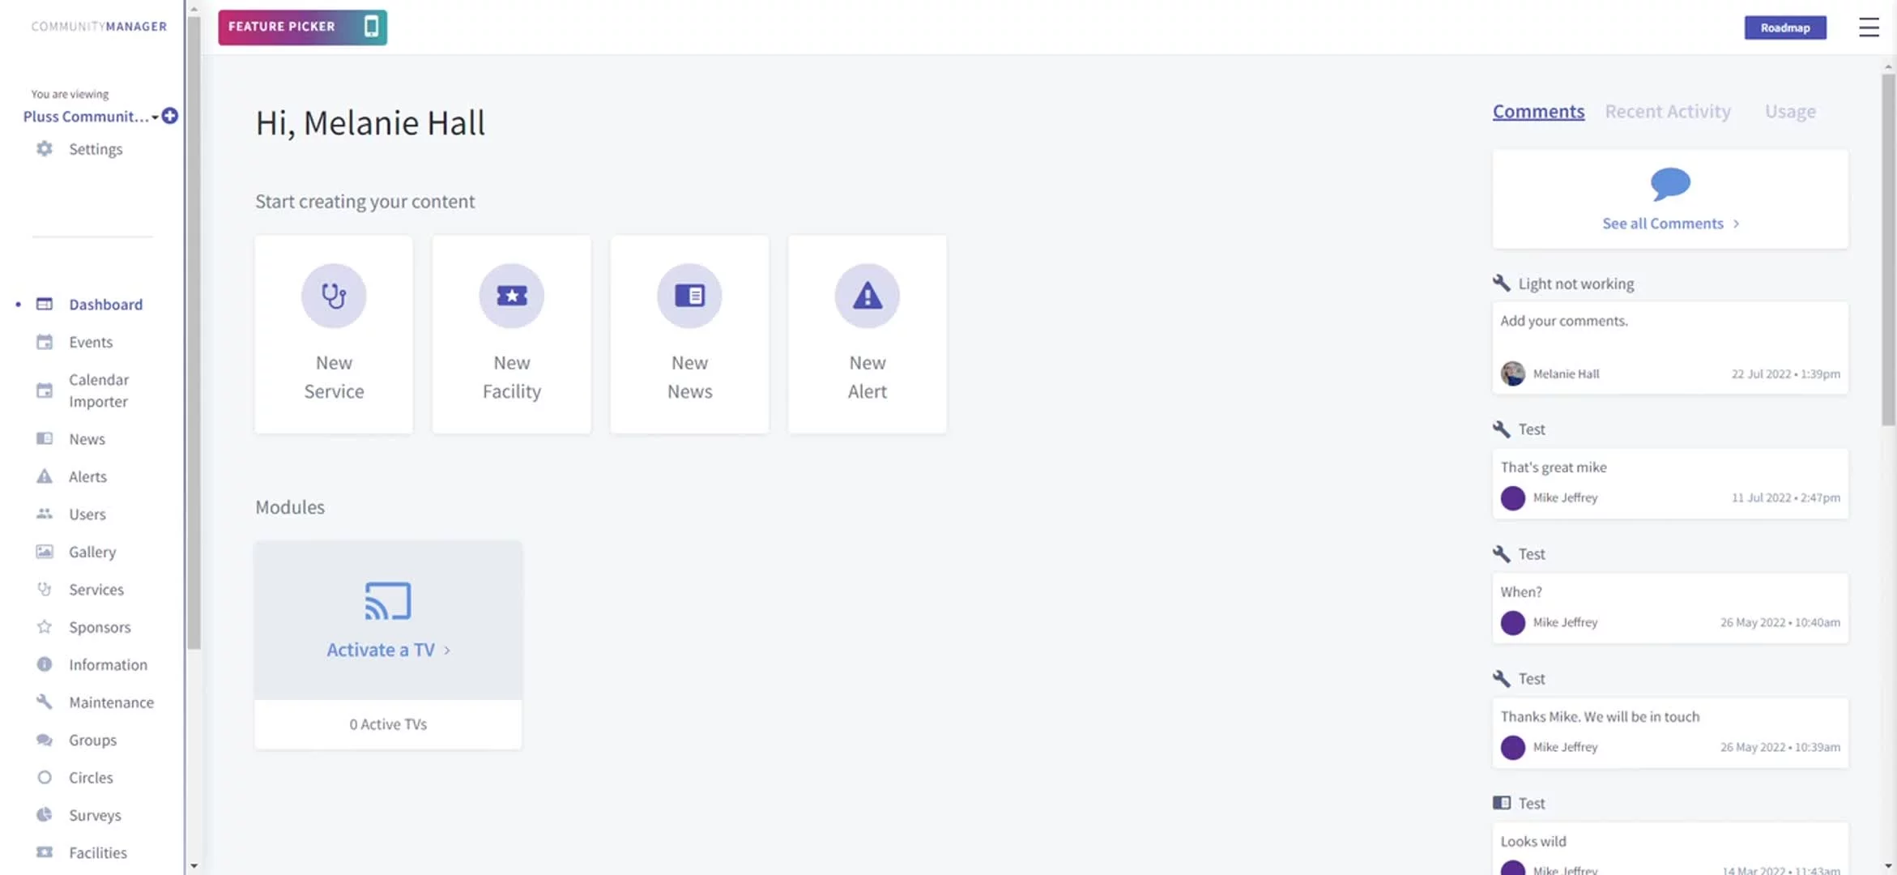Switch to the Recent Activity tab

click(x=1667, y=112)
